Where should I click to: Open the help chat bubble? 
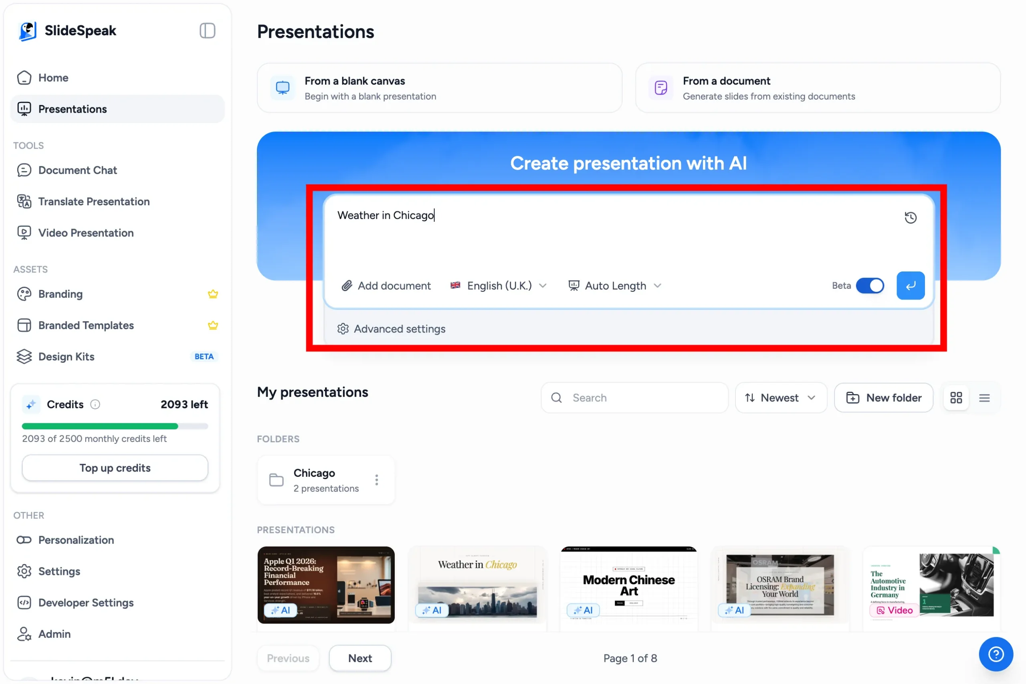(996, 654)
